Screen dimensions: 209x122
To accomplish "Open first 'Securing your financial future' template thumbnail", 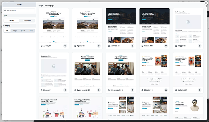I will click(x=54, y=108).
